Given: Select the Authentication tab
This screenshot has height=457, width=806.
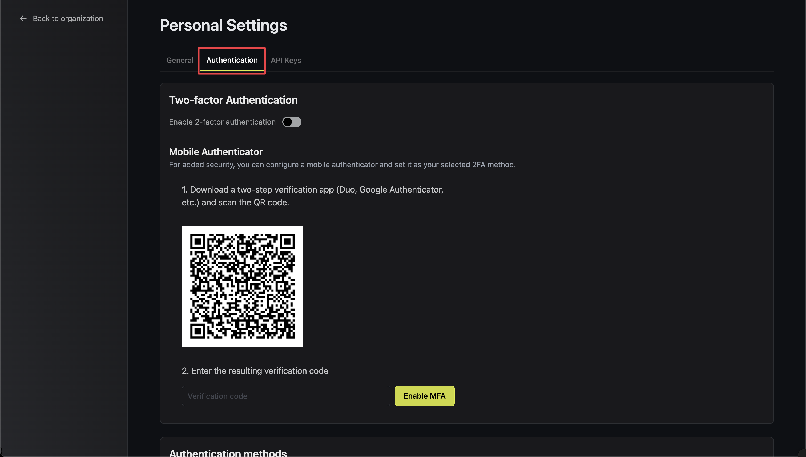Looking at the screenshot, I should point(232,60).
